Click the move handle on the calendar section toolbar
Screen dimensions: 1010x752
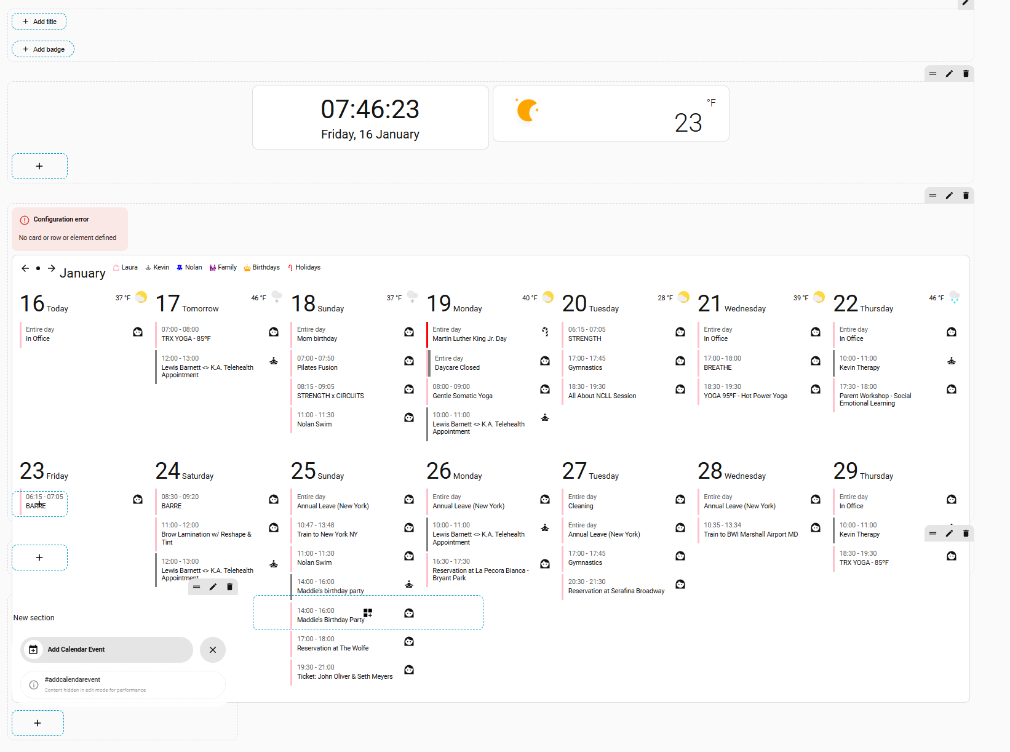(x=932, y=196)
